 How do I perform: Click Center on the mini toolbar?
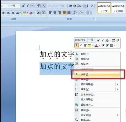tap(85, 45)
